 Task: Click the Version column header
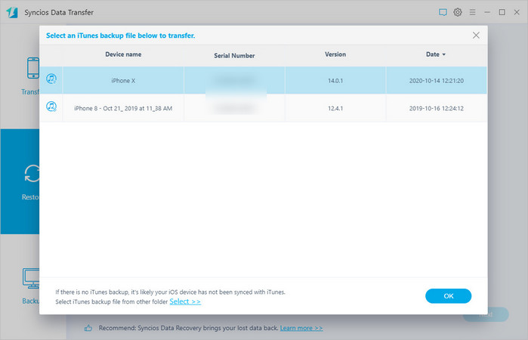[x=335, y=54]
